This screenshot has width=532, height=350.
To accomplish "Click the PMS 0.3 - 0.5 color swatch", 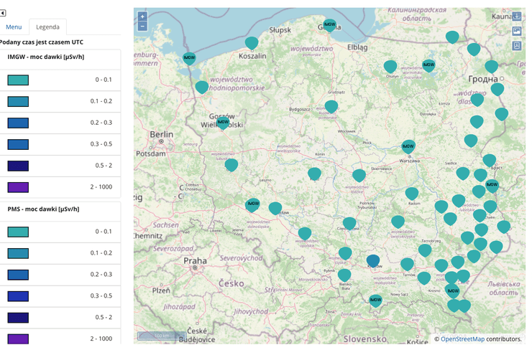I will pos(18,295).
